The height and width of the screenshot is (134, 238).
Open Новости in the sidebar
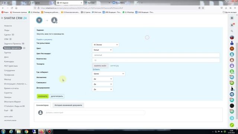click(x=8, y=26)
